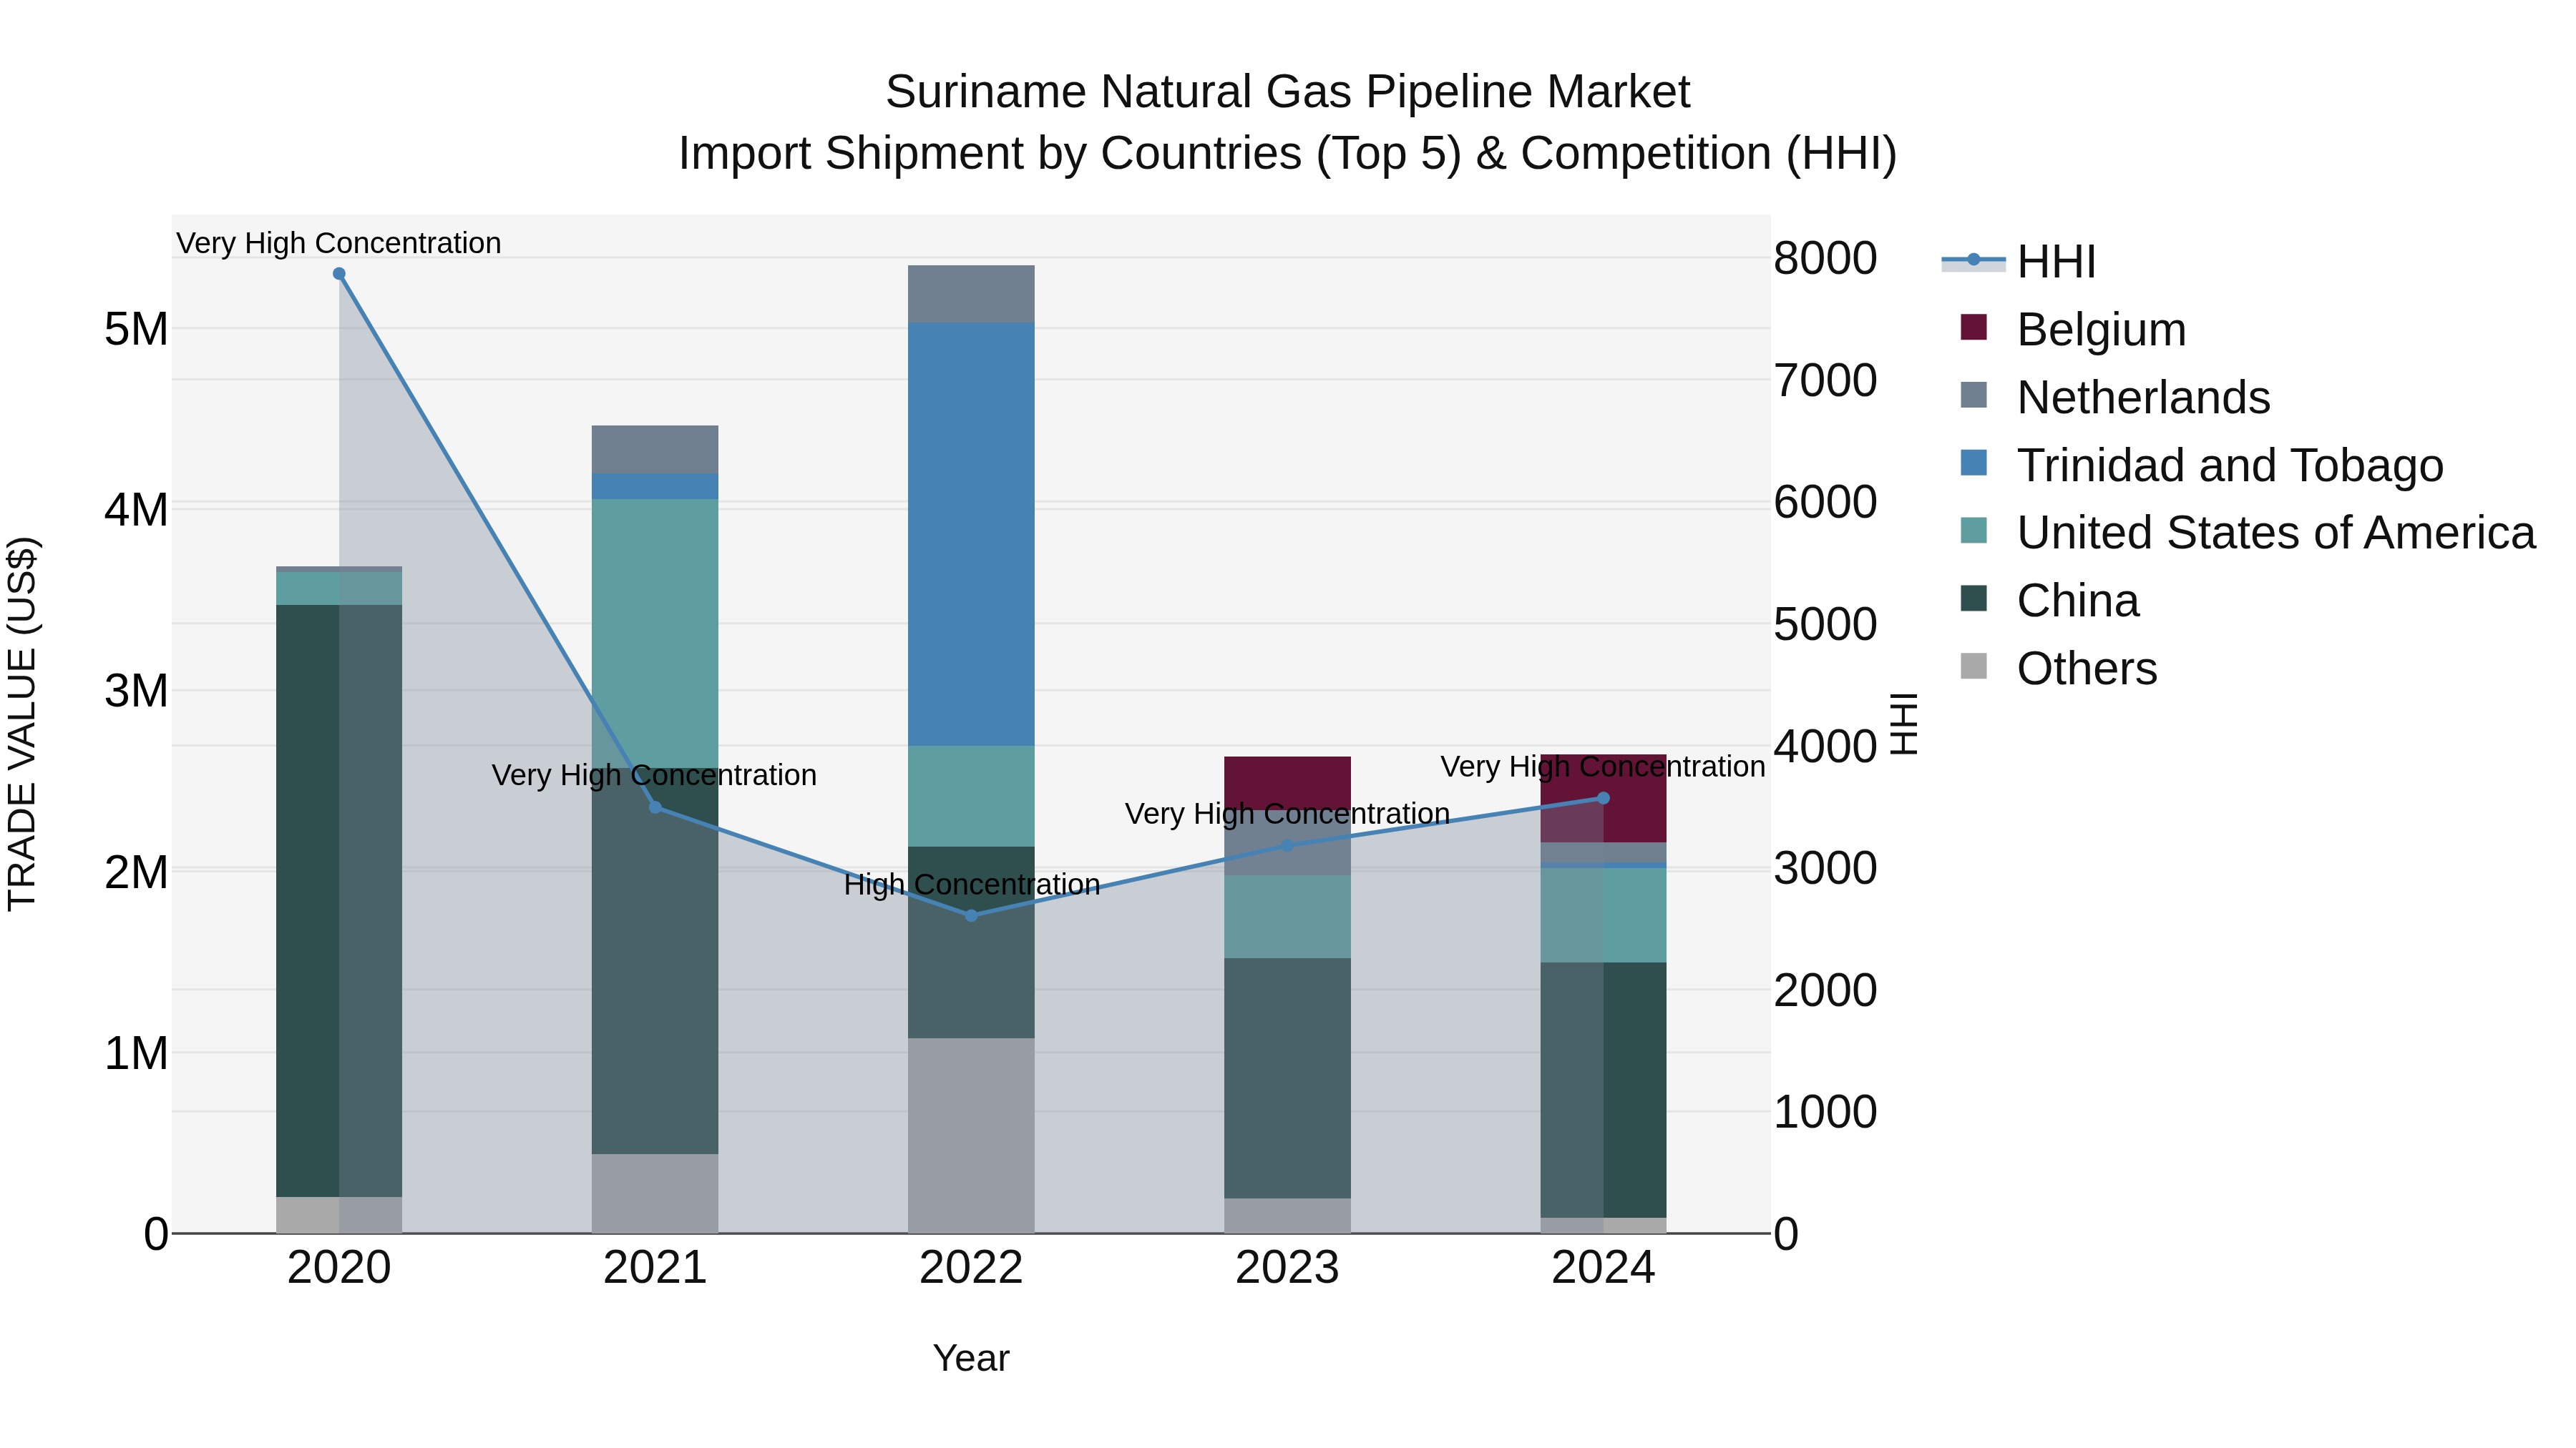Click the HHI line marker in legend

pyautogui.click(x=1974, y=260)
